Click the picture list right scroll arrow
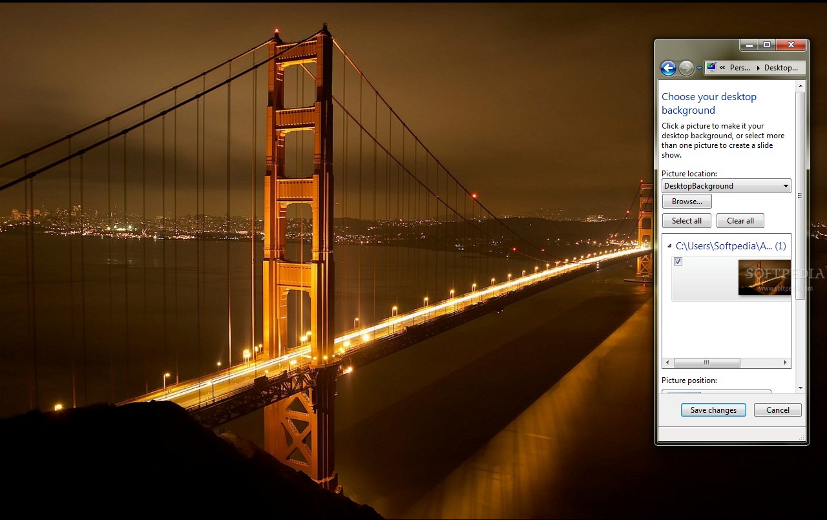 pos(786,363)
